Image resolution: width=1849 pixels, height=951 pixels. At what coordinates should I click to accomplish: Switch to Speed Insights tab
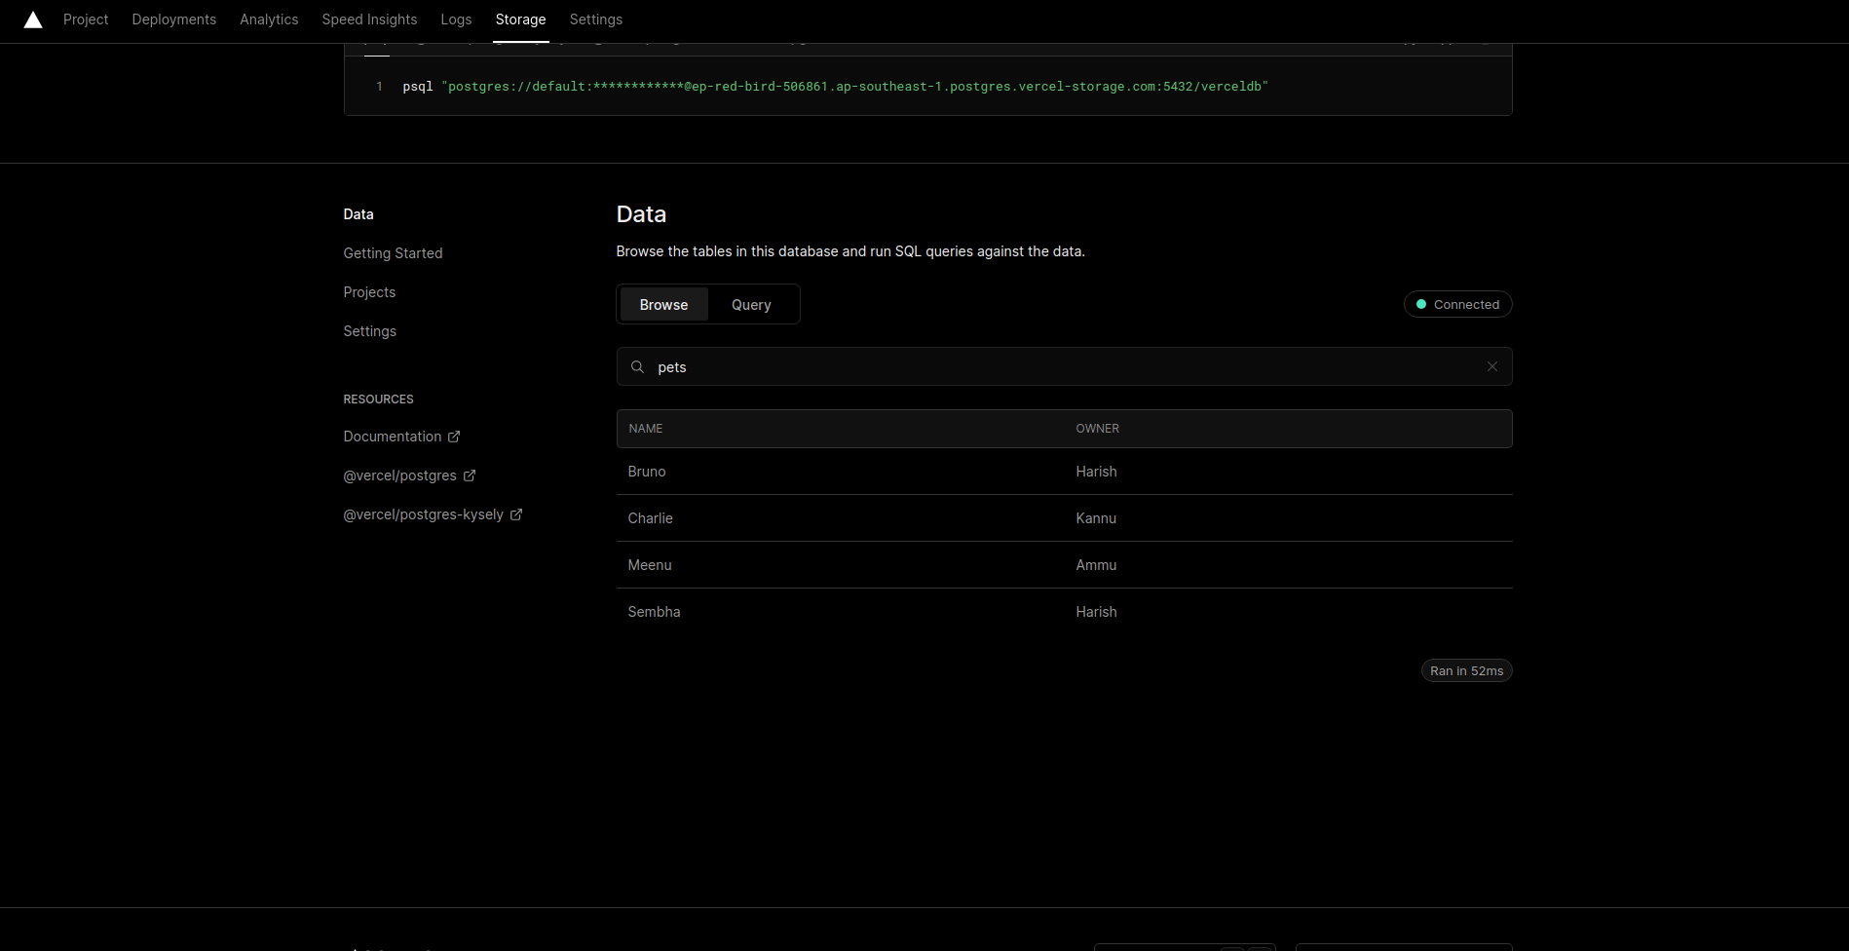pos(369,19)
